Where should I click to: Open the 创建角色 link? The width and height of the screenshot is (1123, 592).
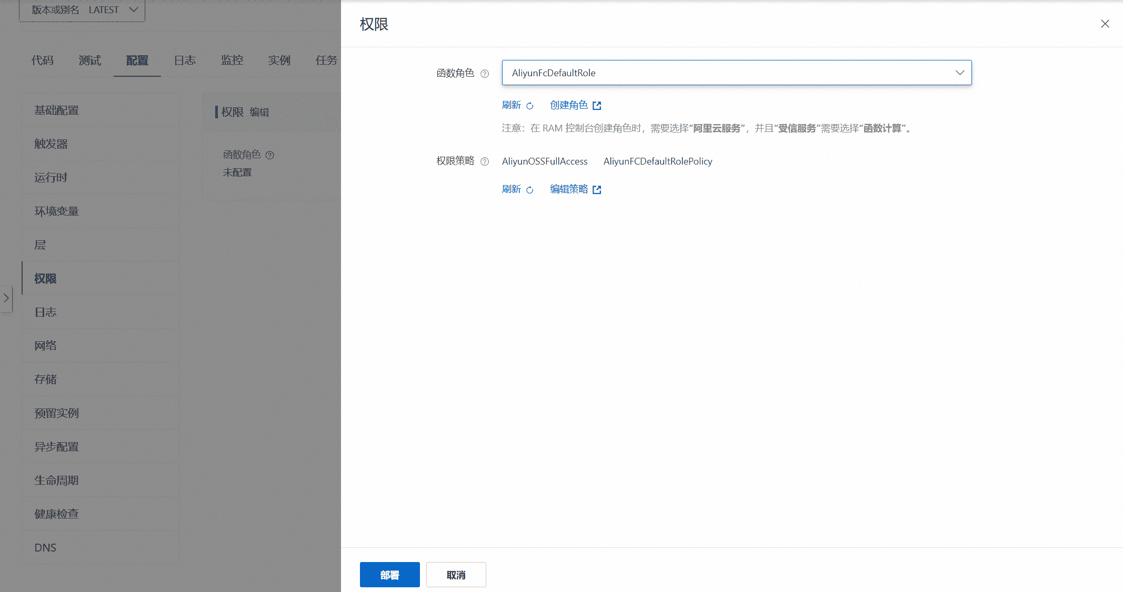click(568, 105)
